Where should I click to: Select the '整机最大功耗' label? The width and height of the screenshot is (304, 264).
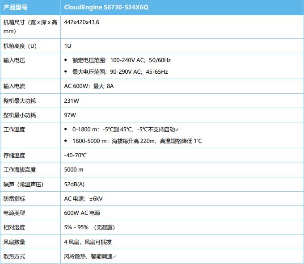20,101
